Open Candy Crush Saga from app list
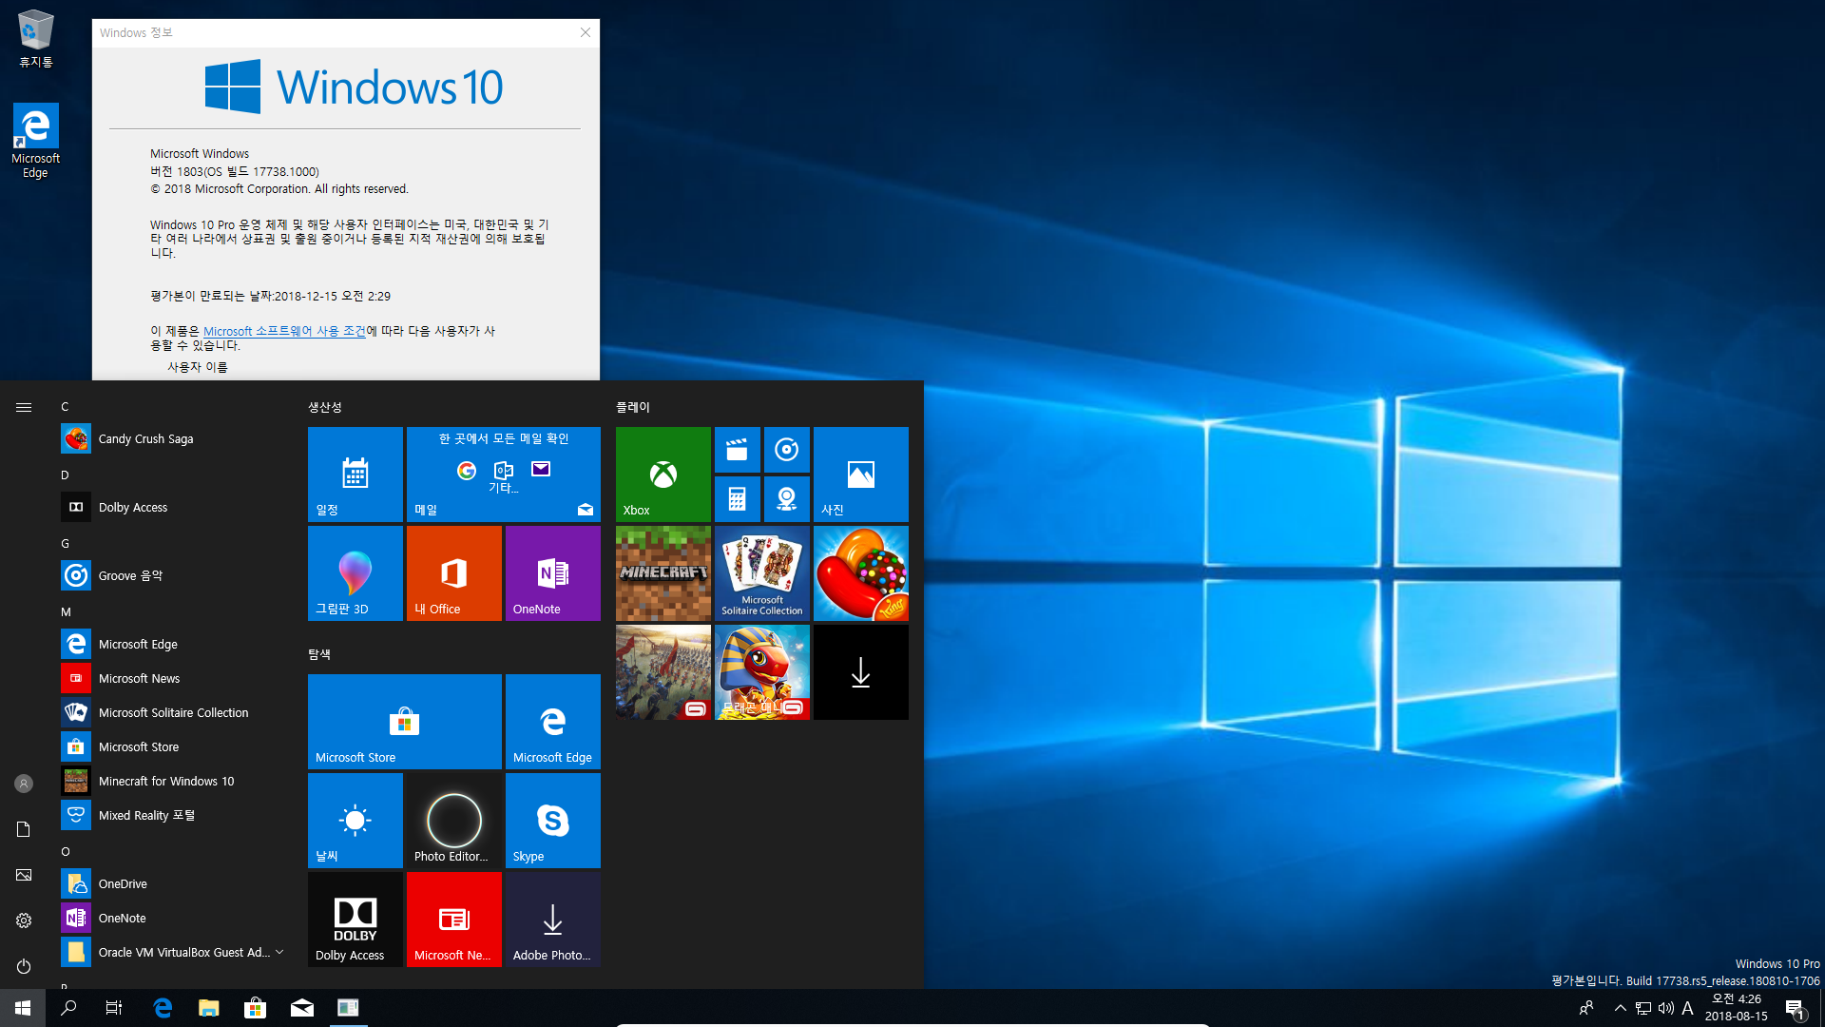 [x=175, y=438]
